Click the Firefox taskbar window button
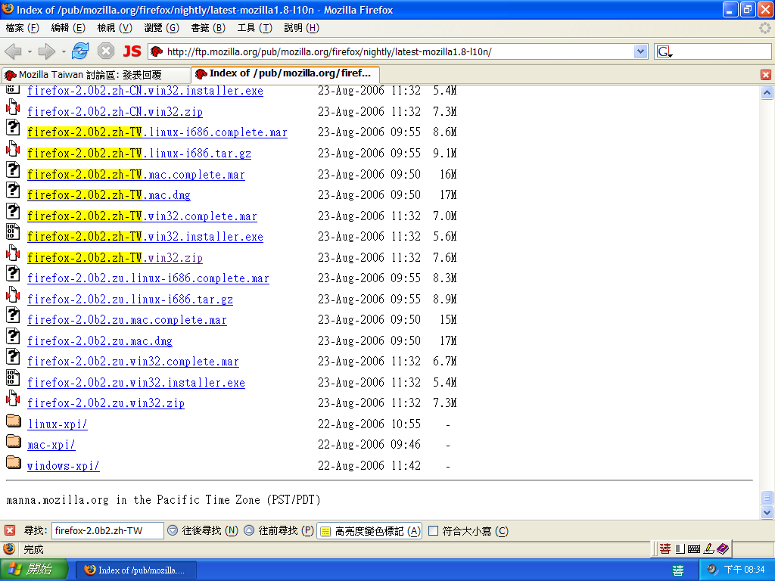Image resolution: width=775 pixels, height=581 pixels. click(x=136, y=570)
